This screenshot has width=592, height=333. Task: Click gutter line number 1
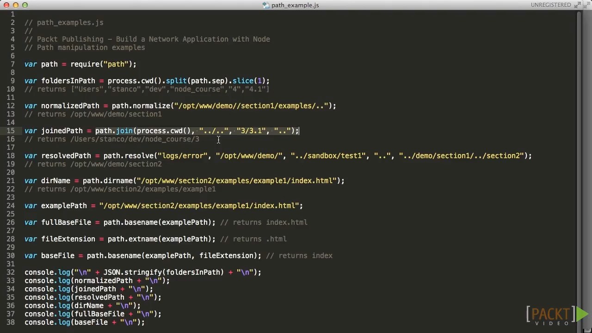(x=12, y=14)
